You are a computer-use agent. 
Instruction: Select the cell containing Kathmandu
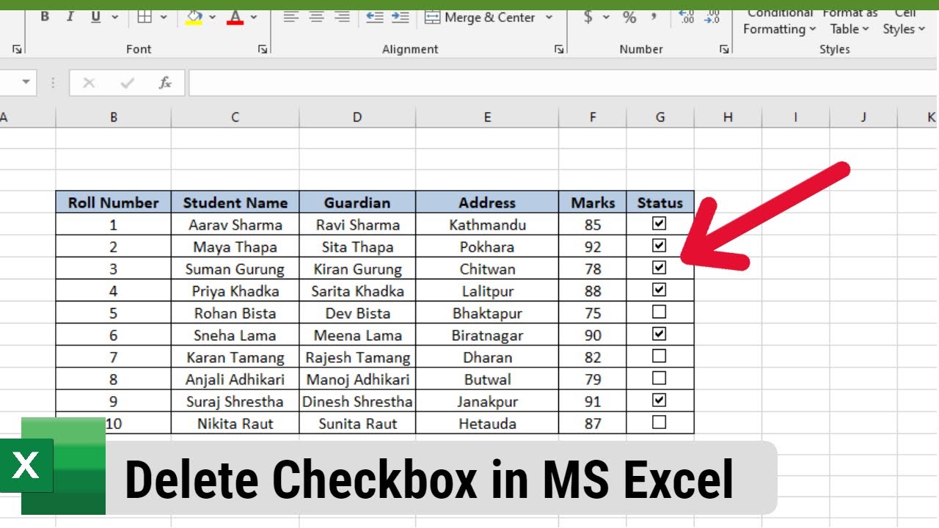click(x=487, y=224)
